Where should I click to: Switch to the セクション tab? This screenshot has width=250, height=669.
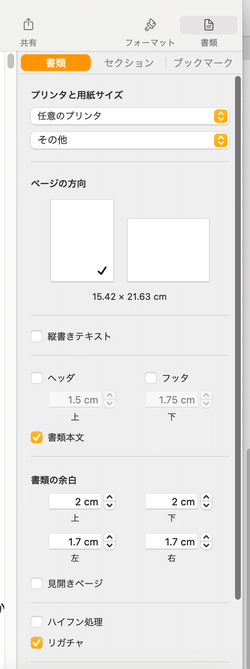tap(129, 63)
